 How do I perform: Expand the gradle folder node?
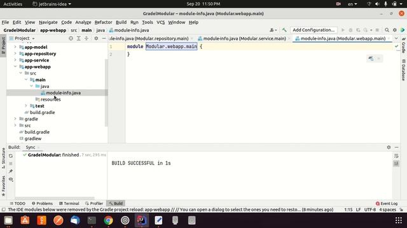pos(15,118)
